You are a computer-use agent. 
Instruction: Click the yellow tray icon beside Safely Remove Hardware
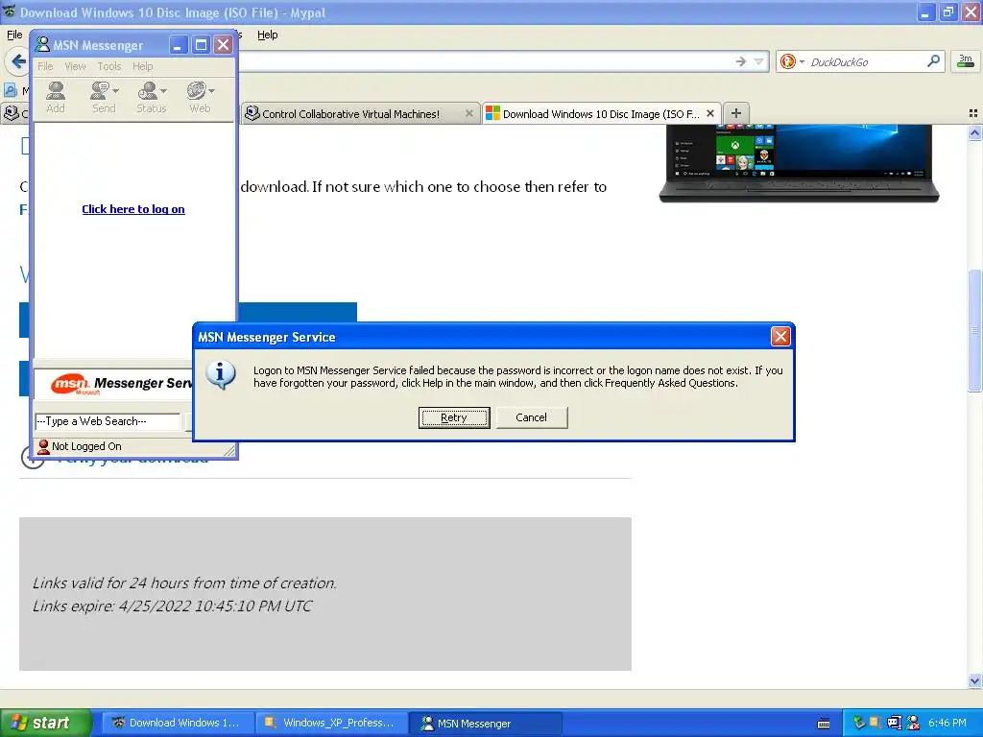tap(875, 723)
